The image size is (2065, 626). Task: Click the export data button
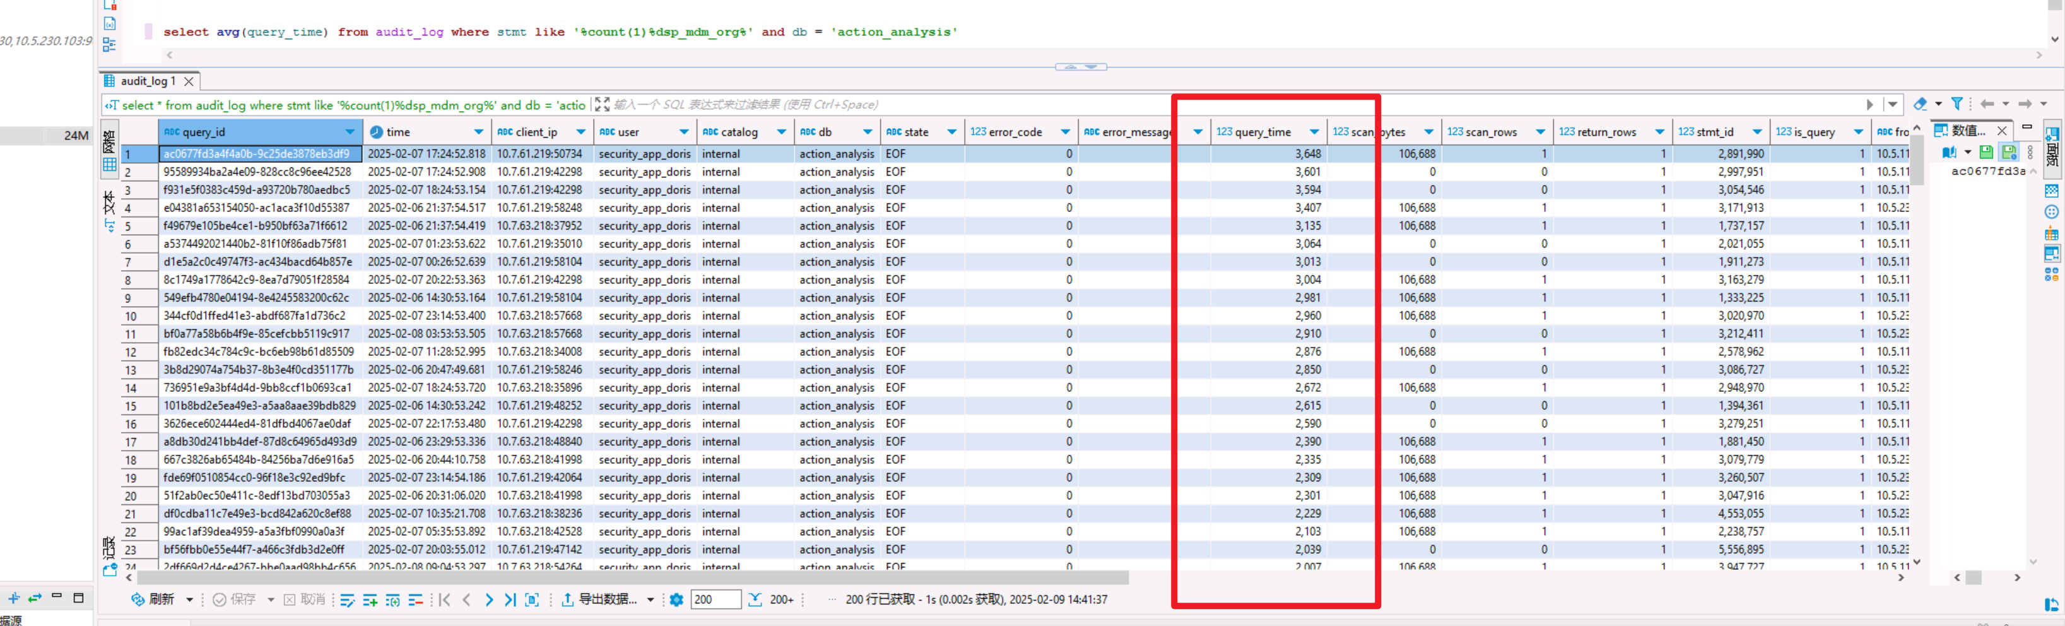point(599,599)
